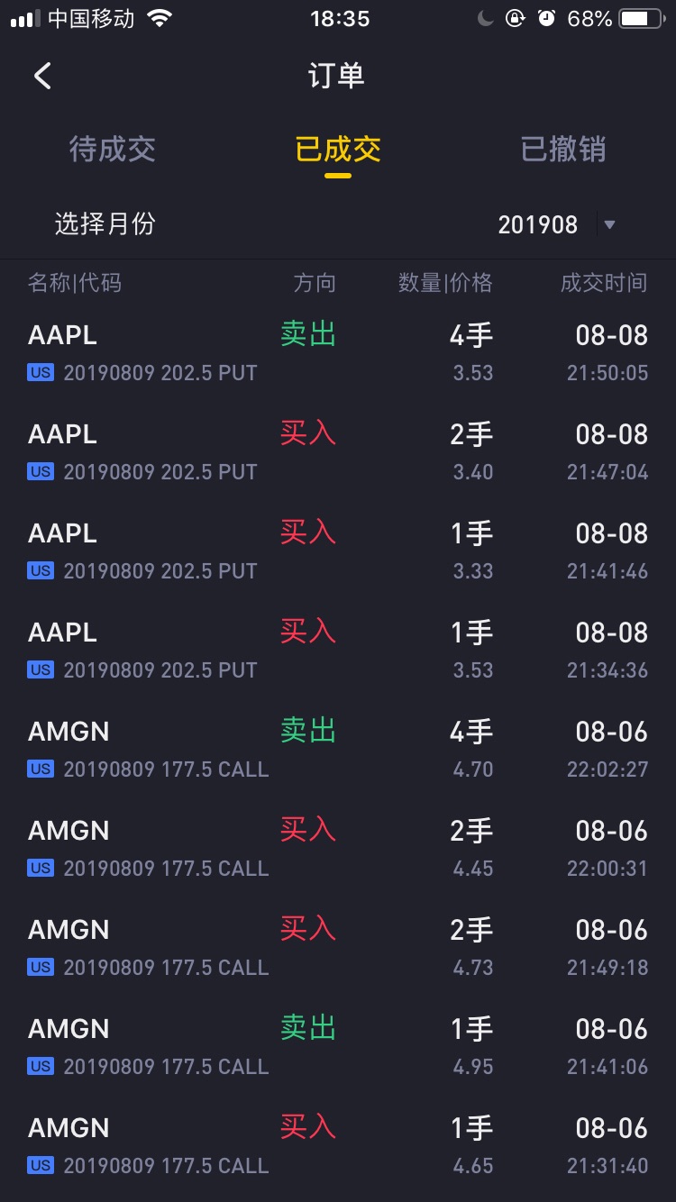Tap the 选择月份 label

[105, 223]
